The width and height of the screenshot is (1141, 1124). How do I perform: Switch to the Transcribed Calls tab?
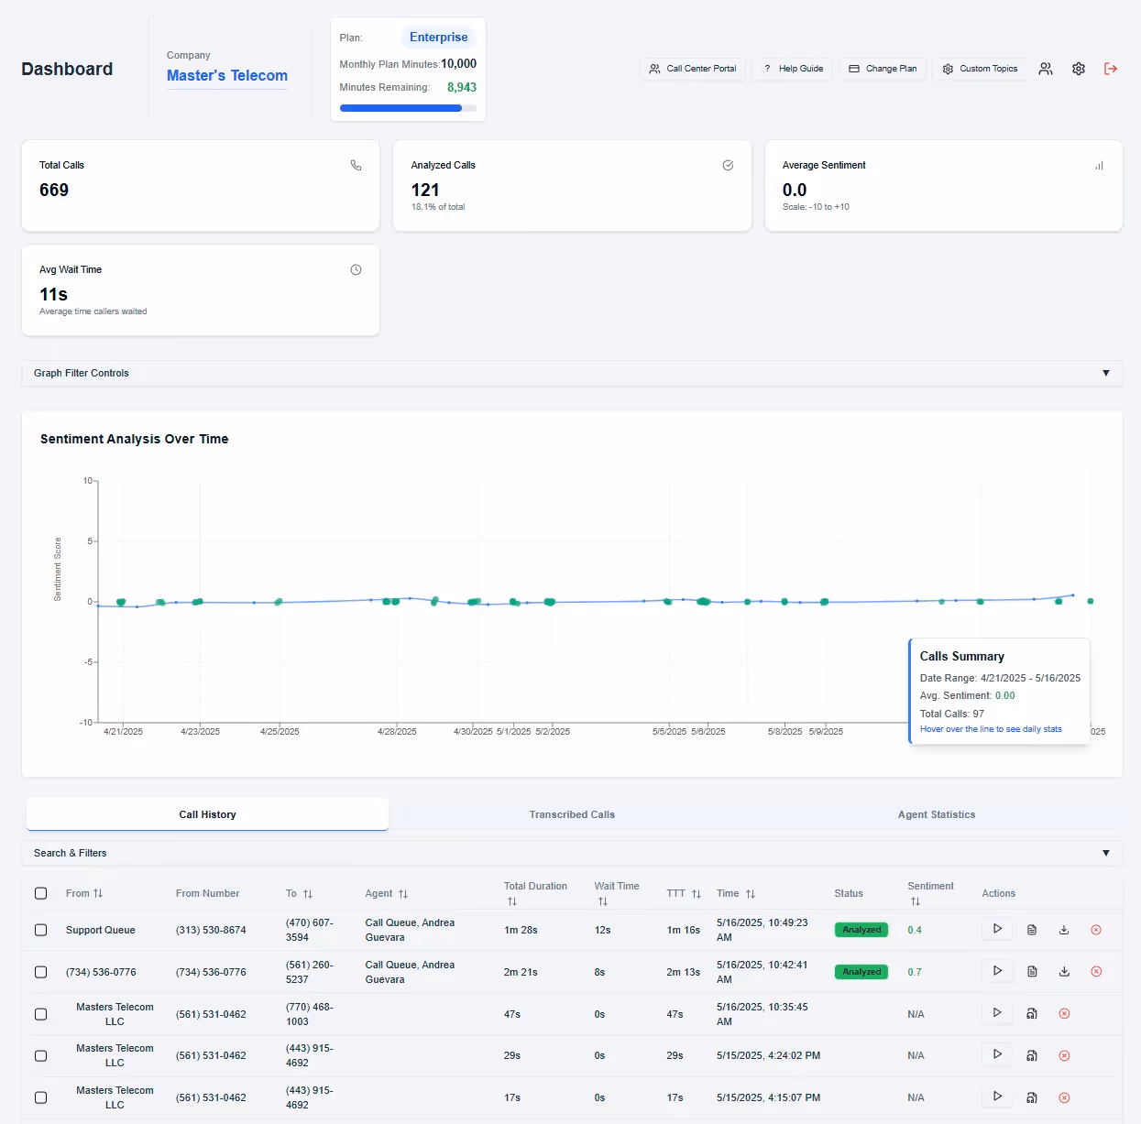[x=572, y=814]
